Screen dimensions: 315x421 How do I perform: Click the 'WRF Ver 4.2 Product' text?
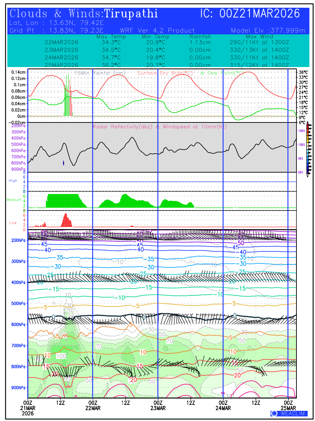(157, 31)
